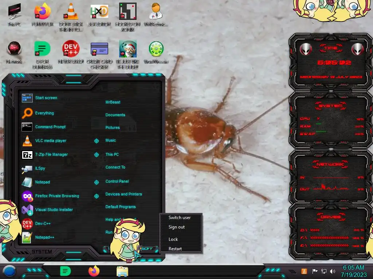The width and height of the screenshot is (373, 279).
Task: Open Devices and Printers in start menu
Action: [x=124, y=194]
